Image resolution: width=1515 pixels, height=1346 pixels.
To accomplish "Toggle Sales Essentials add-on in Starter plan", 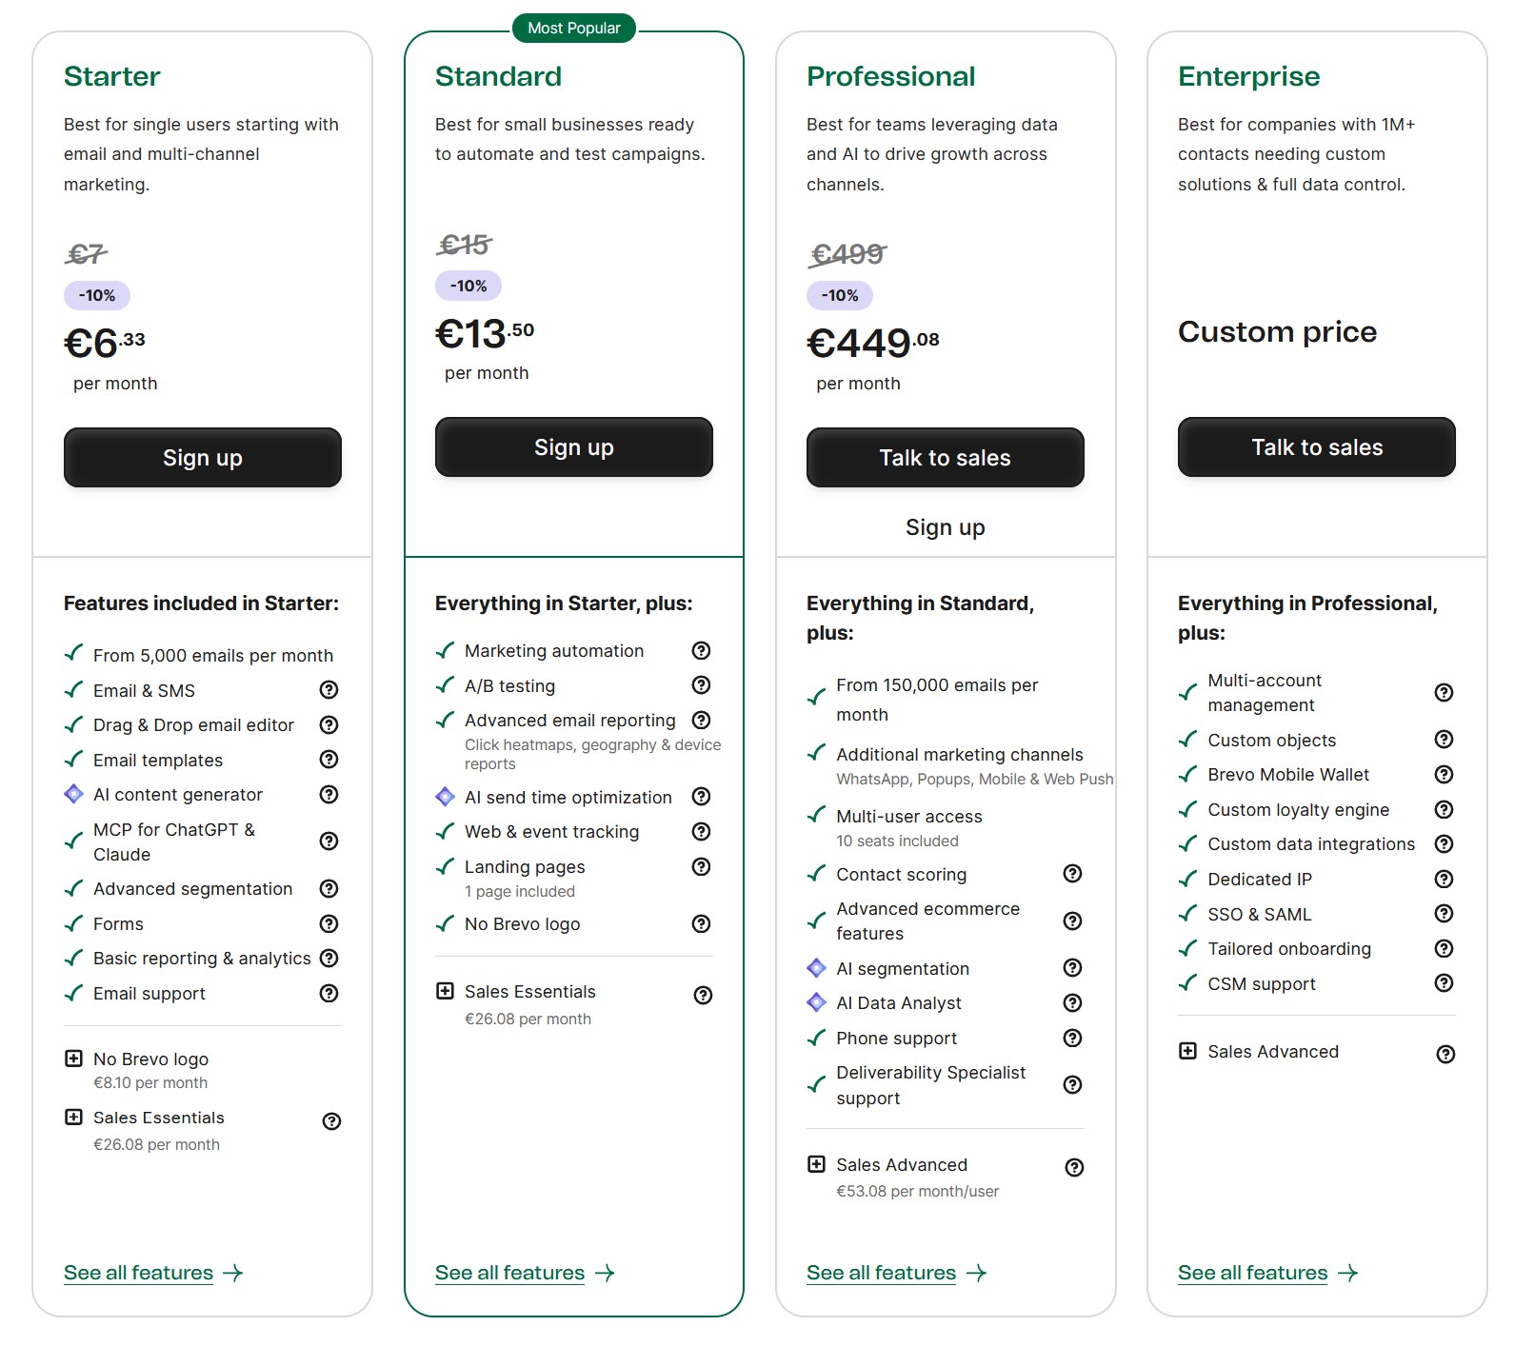I will point(73,1118).
